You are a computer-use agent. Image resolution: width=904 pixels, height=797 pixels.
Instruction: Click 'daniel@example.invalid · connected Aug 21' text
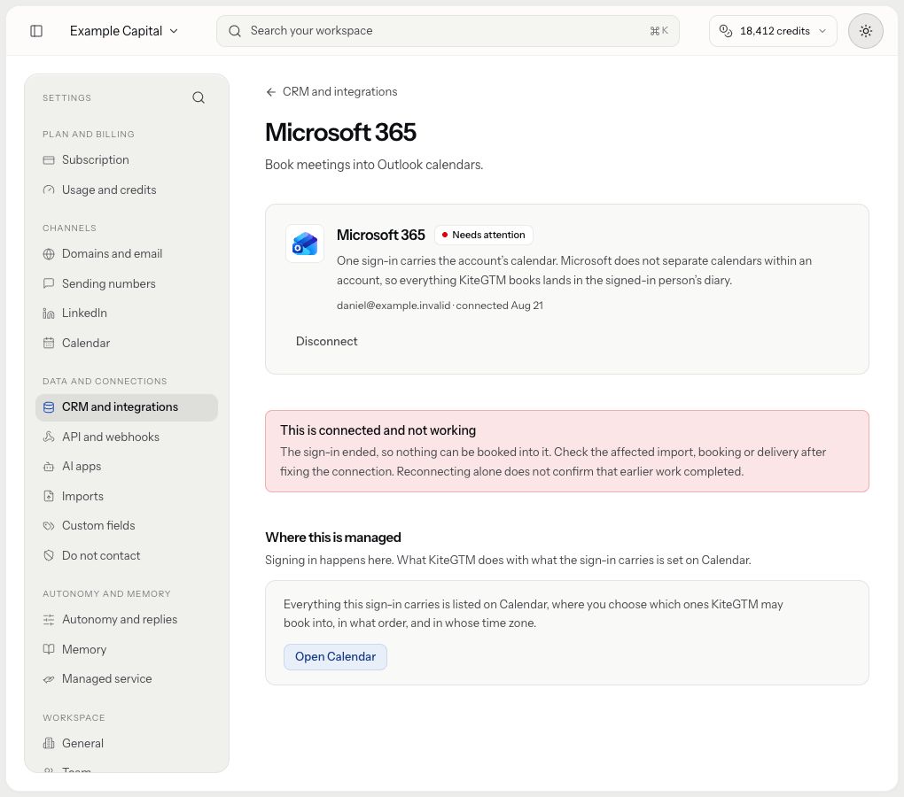[440, 306]
